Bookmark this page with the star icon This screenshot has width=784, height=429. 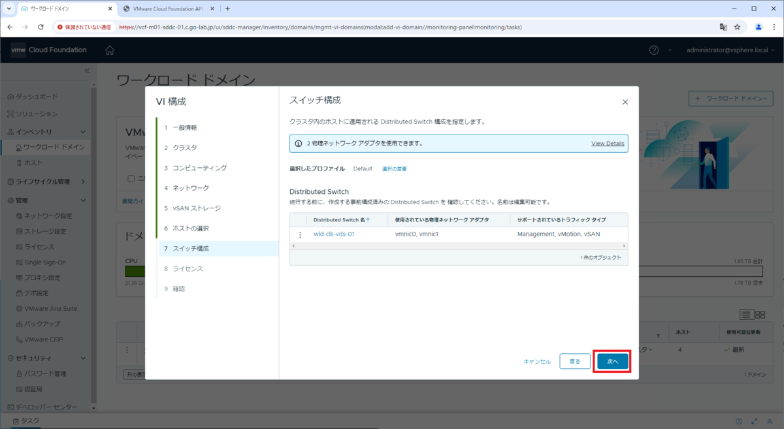pyautogui.click(x=738, y=27)
